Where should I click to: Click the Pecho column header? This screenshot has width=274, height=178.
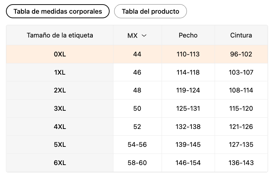188,35
